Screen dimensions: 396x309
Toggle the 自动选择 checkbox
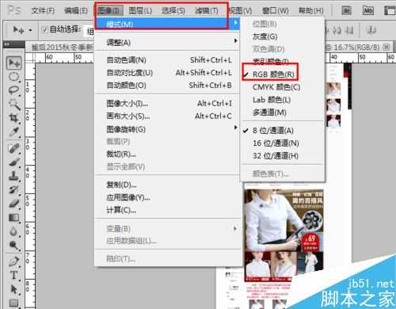point(45,29)
